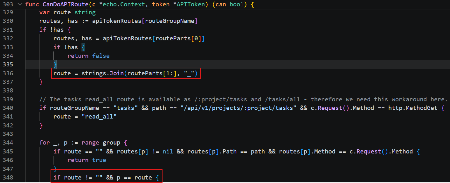Click line number 331 in the gutter
The height and width of the screenshot is (183, 450).
[x=8, y=30]
